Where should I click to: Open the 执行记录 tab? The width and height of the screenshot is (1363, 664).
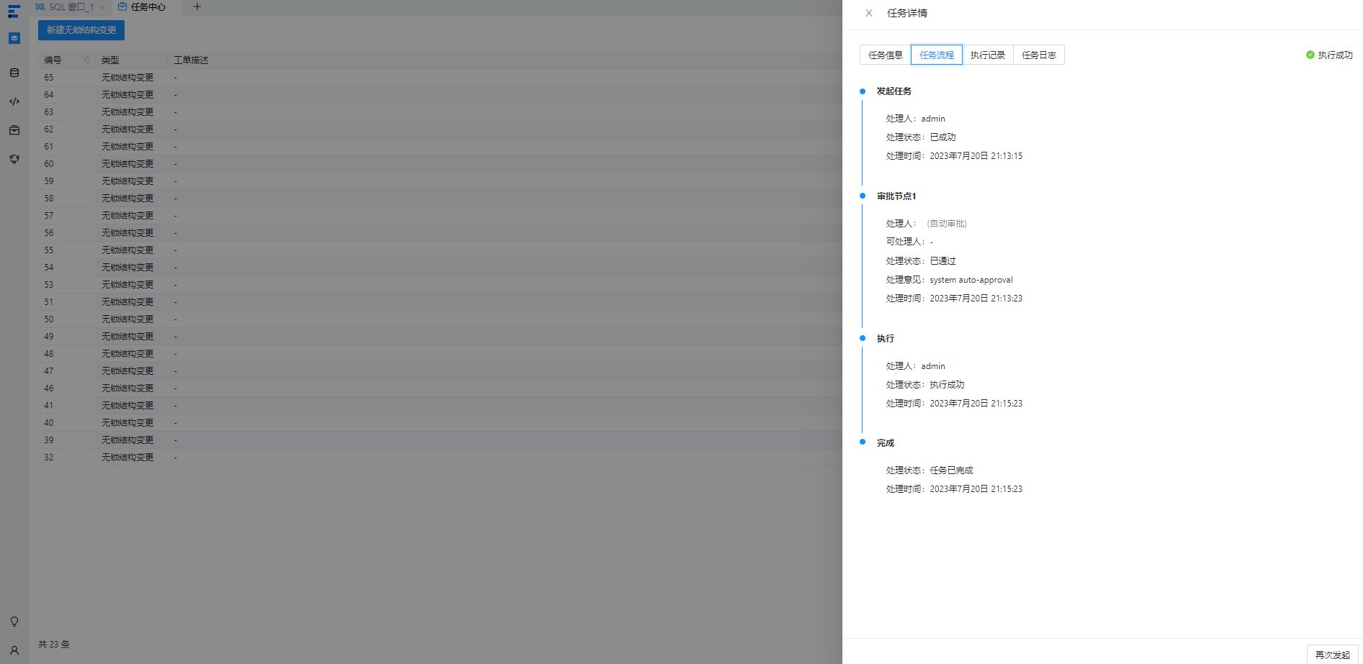click(x=987, y=55)
